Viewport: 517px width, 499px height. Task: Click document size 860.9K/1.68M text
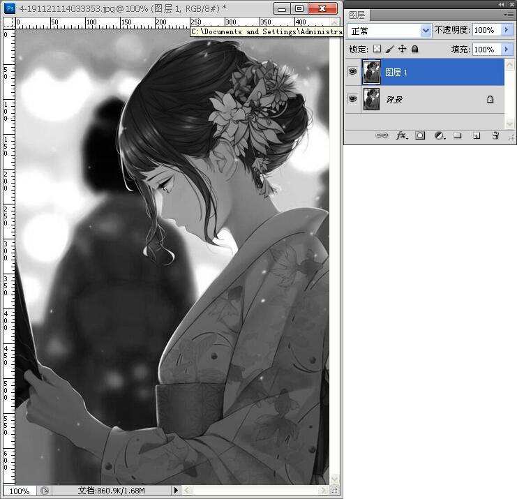tap(112, 491)
